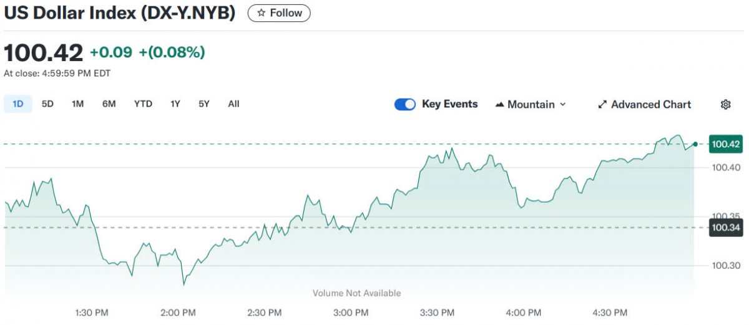Switch to 1Y chart view
The width and height of the screenshot is (749, 325).
pyautogui.click(x=175, y=104)
